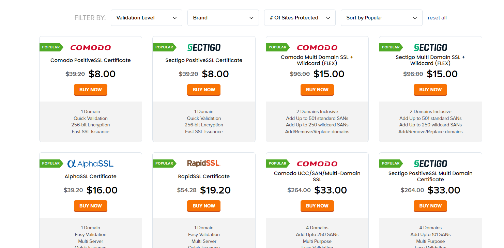
Task: Open the Comodo UCC/SAN/Multi-Domain SSL title
Action: tap(317, 176)
